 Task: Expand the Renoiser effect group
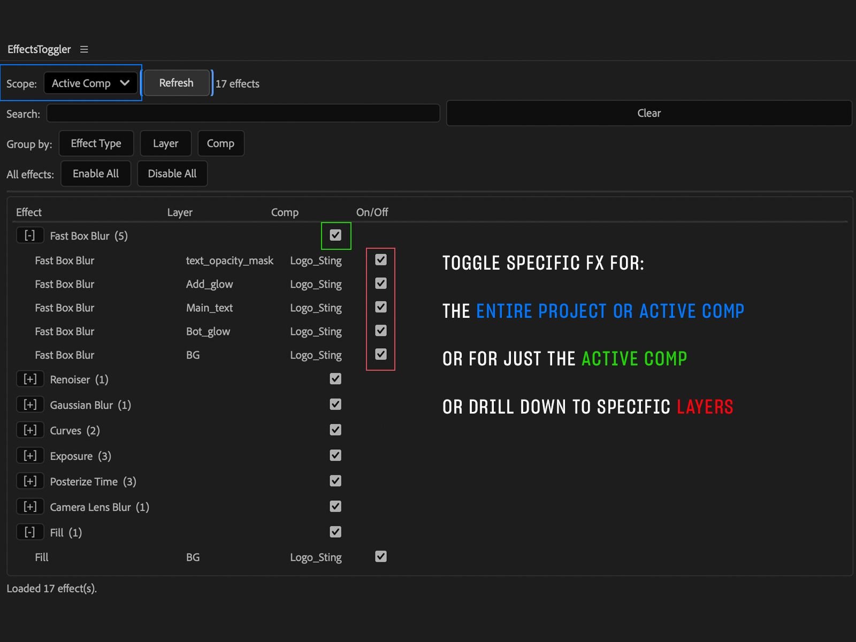pyautogui.click(x=30, y=379)
